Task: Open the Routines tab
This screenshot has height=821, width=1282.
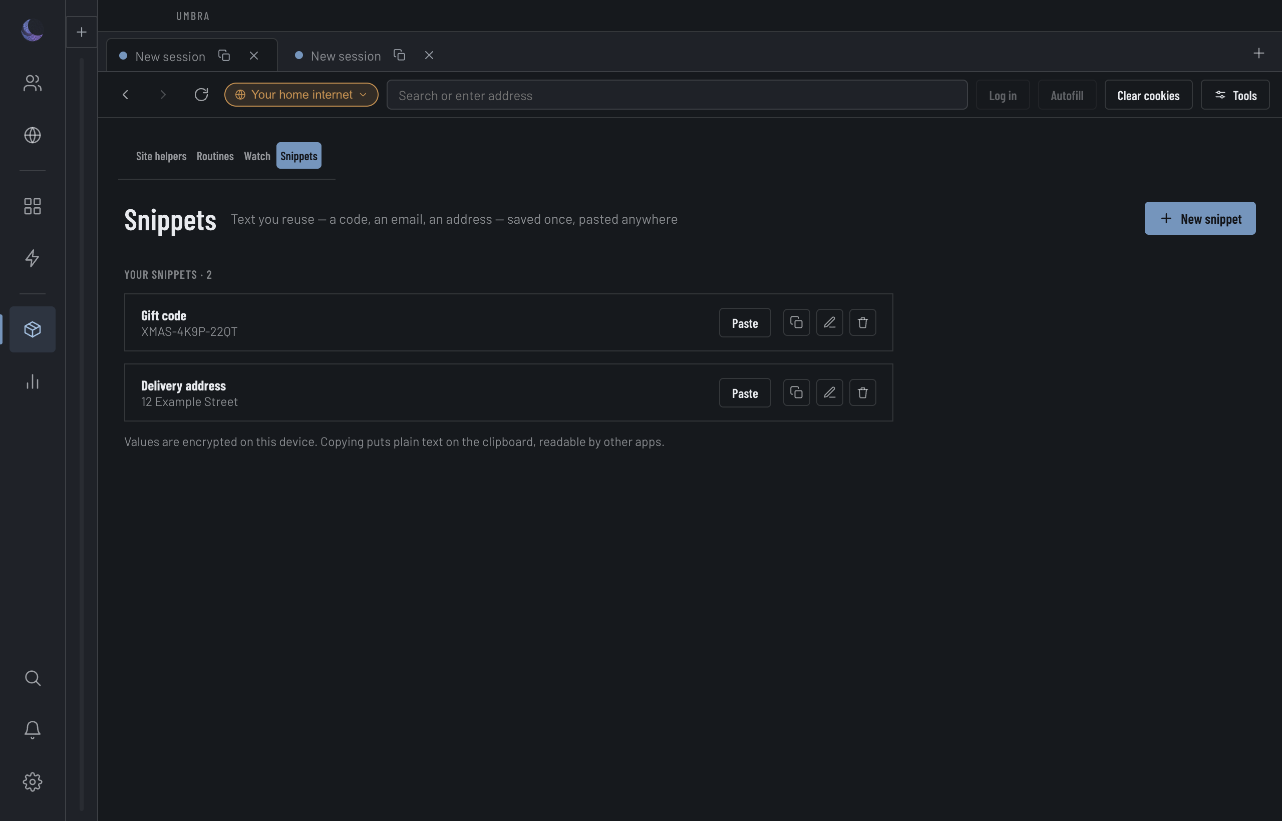Action: pyautogui.click(x=215, y=156)
